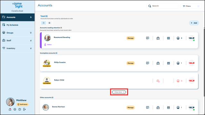
Task: Click Manage for Donna Harrison
Action: coord(130,108)
